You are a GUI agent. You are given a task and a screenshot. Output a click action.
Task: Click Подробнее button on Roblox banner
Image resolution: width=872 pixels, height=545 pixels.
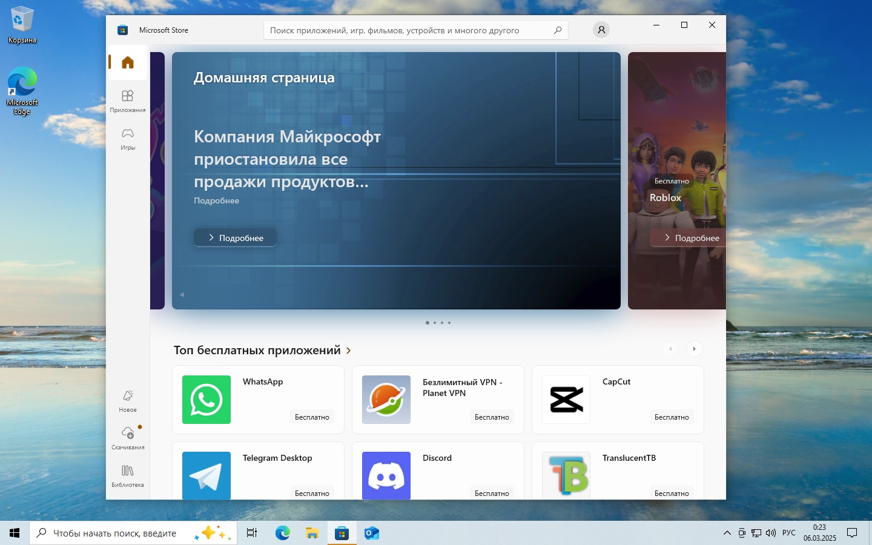[x=689, y=238]
